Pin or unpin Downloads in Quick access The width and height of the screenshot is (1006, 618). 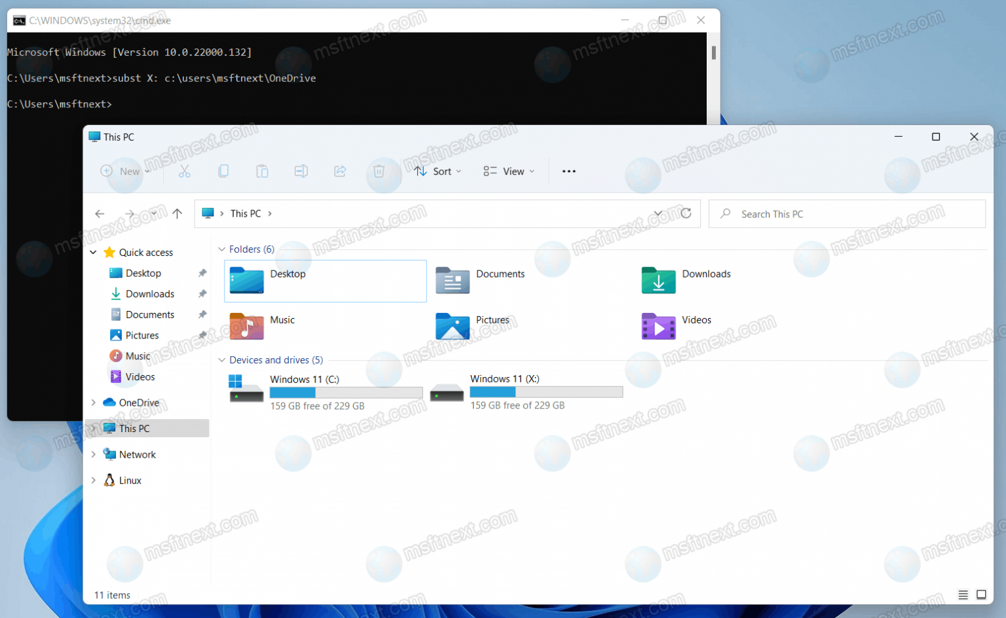pos(203,293)
